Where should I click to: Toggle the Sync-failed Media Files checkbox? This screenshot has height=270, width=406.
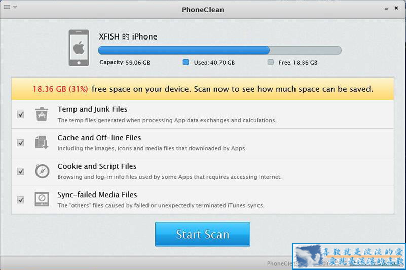point(20,200)
